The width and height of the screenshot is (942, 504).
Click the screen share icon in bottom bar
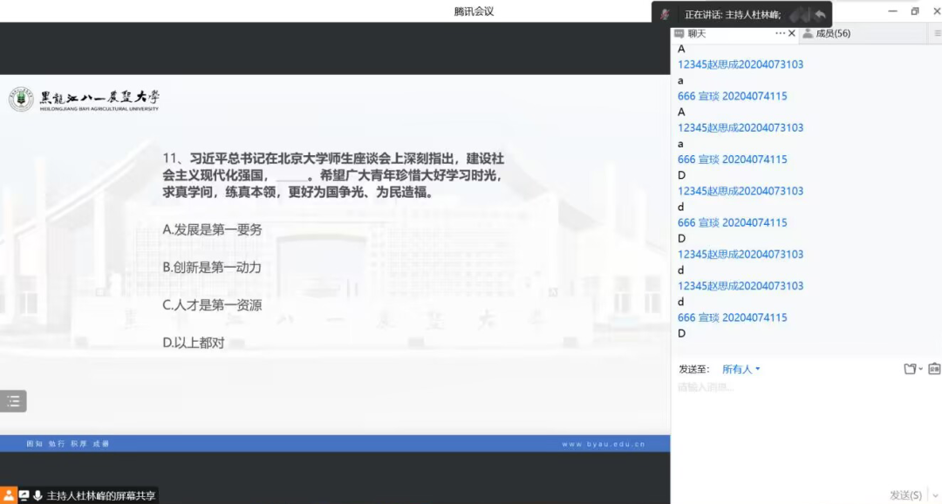(24, 494)
